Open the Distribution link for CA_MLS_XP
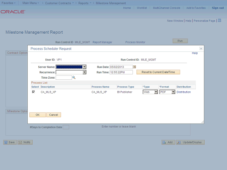227x170 pixels. (x=183, y=92)
